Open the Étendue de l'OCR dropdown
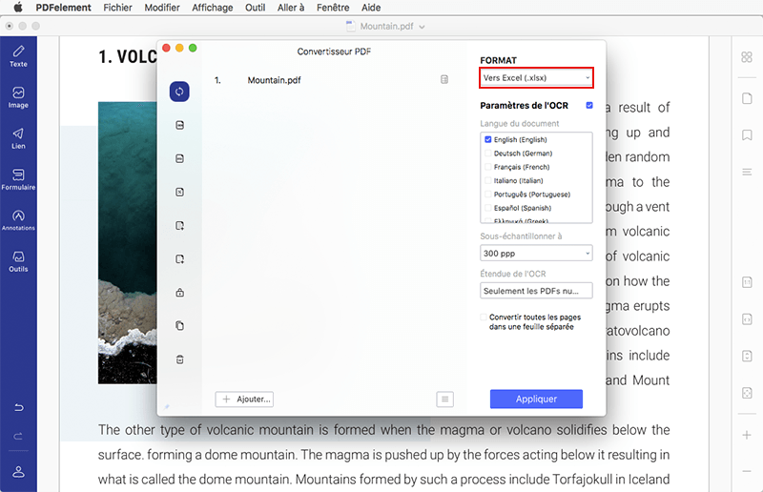763x492 pixels. tap(536, 291)
